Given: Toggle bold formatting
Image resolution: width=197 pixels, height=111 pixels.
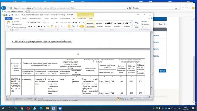Looking at the screenshot, I should pos(29,26).
